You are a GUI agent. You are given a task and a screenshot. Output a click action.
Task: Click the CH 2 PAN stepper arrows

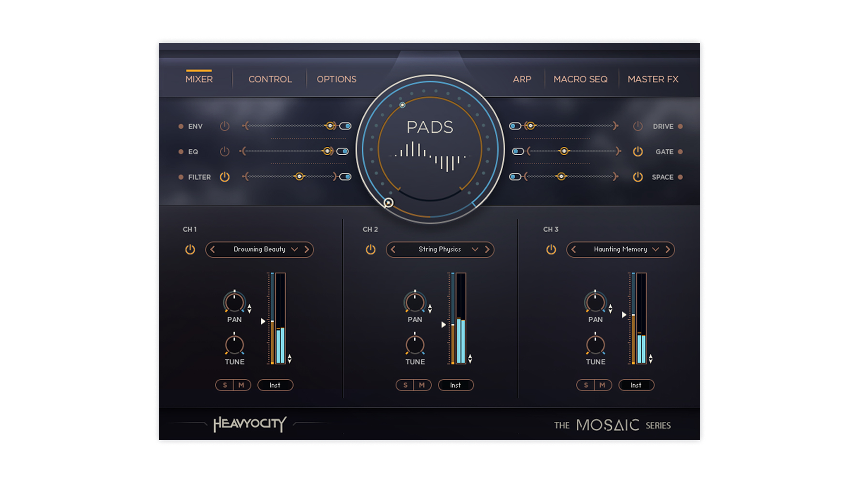tap(430, 309)
